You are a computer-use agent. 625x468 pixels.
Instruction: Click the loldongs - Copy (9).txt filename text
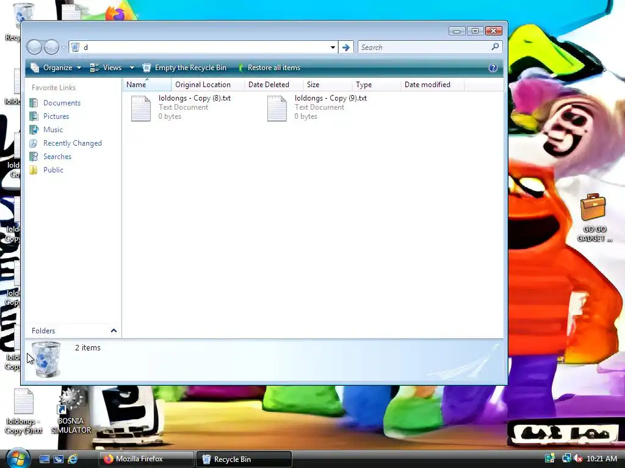[330, 98]
